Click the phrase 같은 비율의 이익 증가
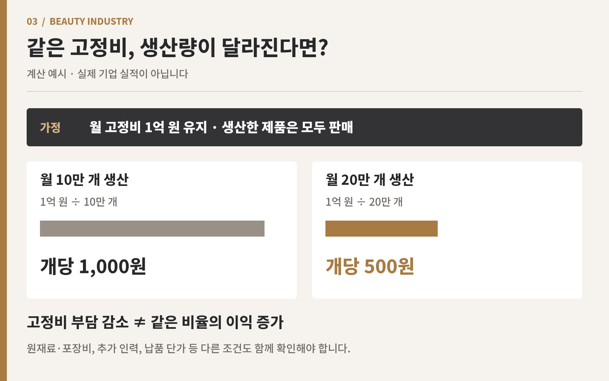The image size is (609, 381). click(x=217, y=322)
